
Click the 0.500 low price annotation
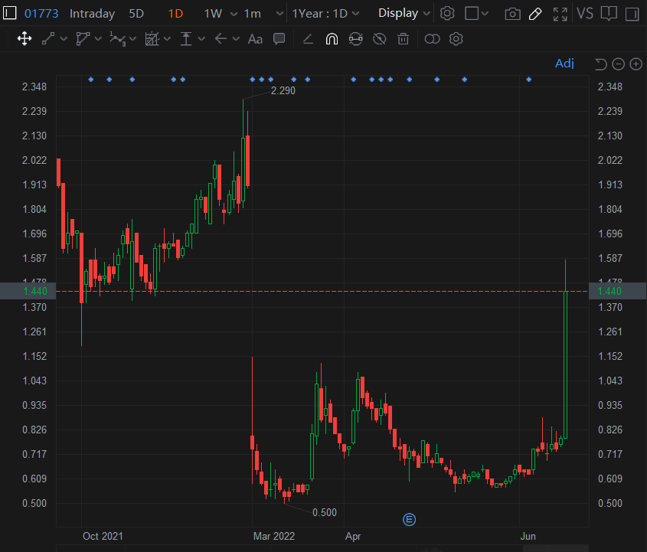click(325, 512)
